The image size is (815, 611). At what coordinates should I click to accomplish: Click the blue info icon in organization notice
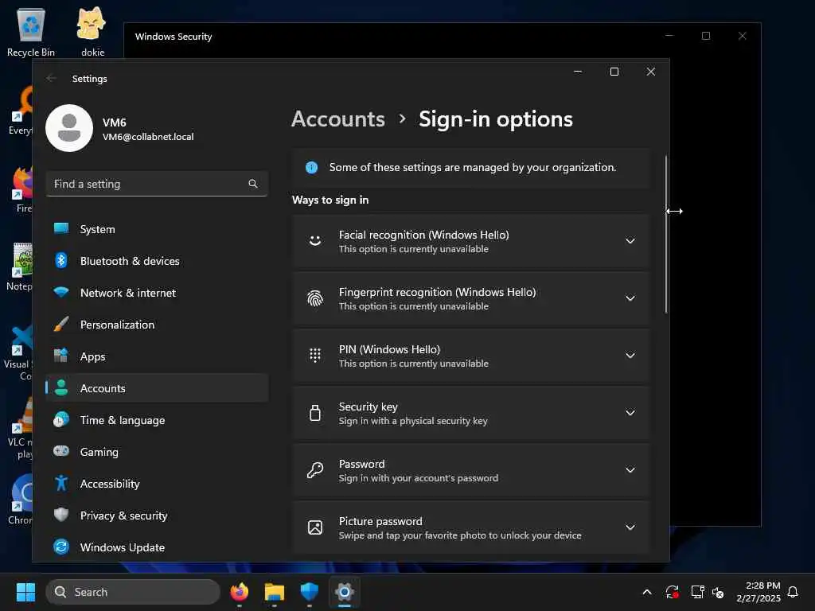[311, 167]
